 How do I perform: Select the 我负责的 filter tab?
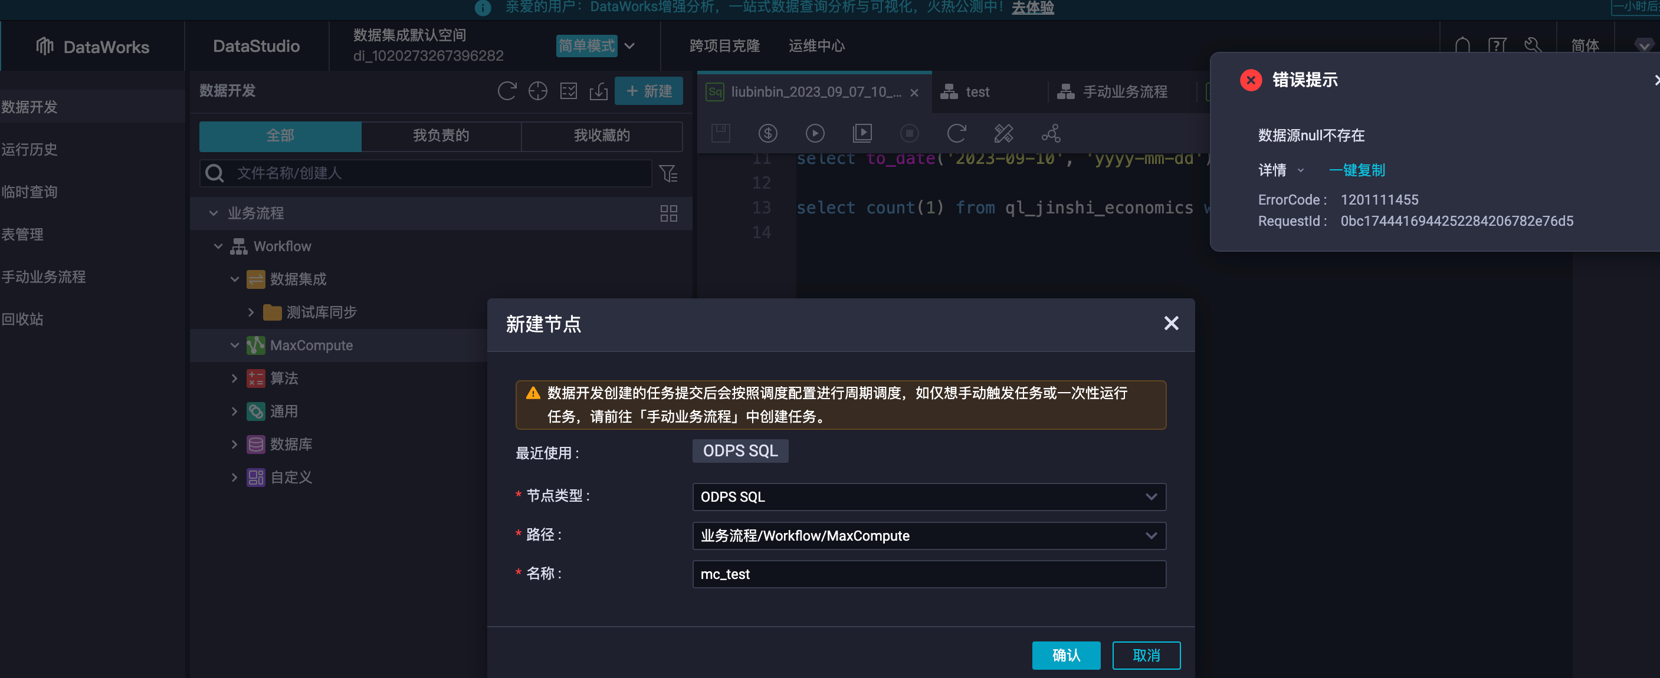(x=441, y=135)
